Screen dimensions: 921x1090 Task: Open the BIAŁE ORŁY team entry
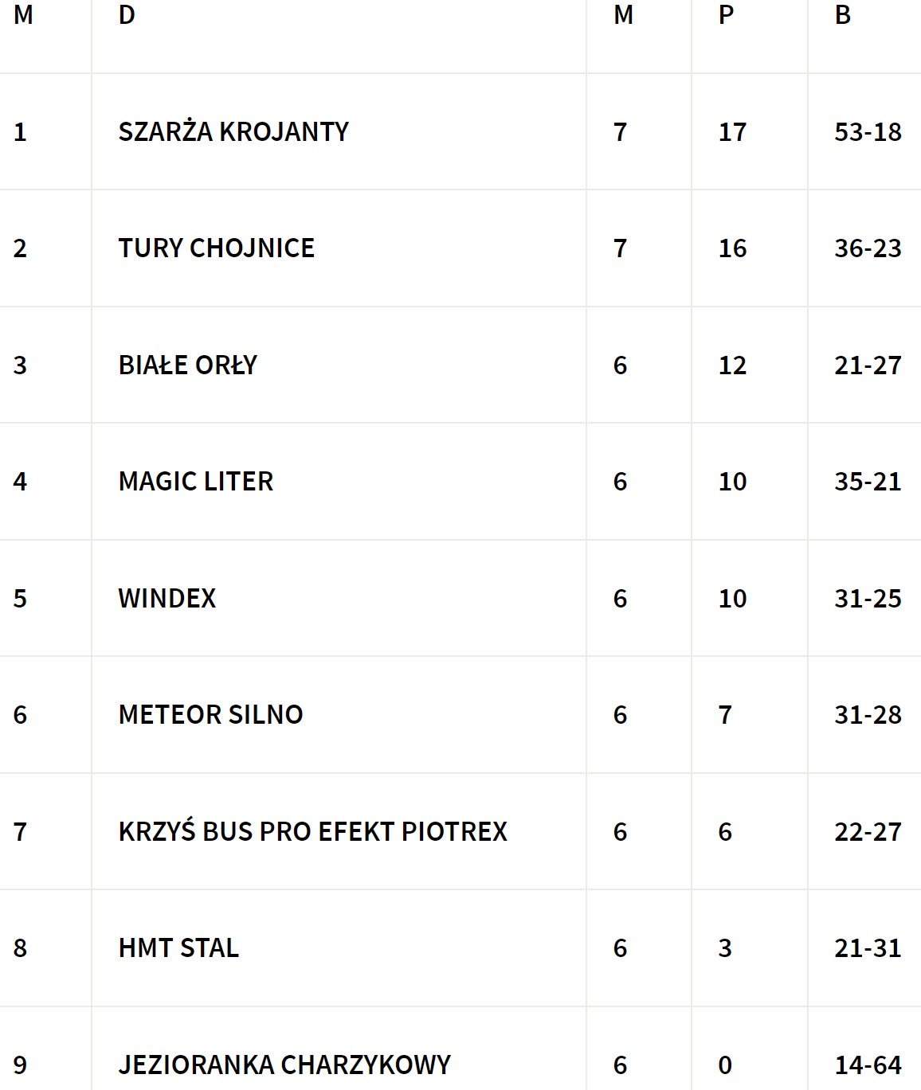point(187,365)
